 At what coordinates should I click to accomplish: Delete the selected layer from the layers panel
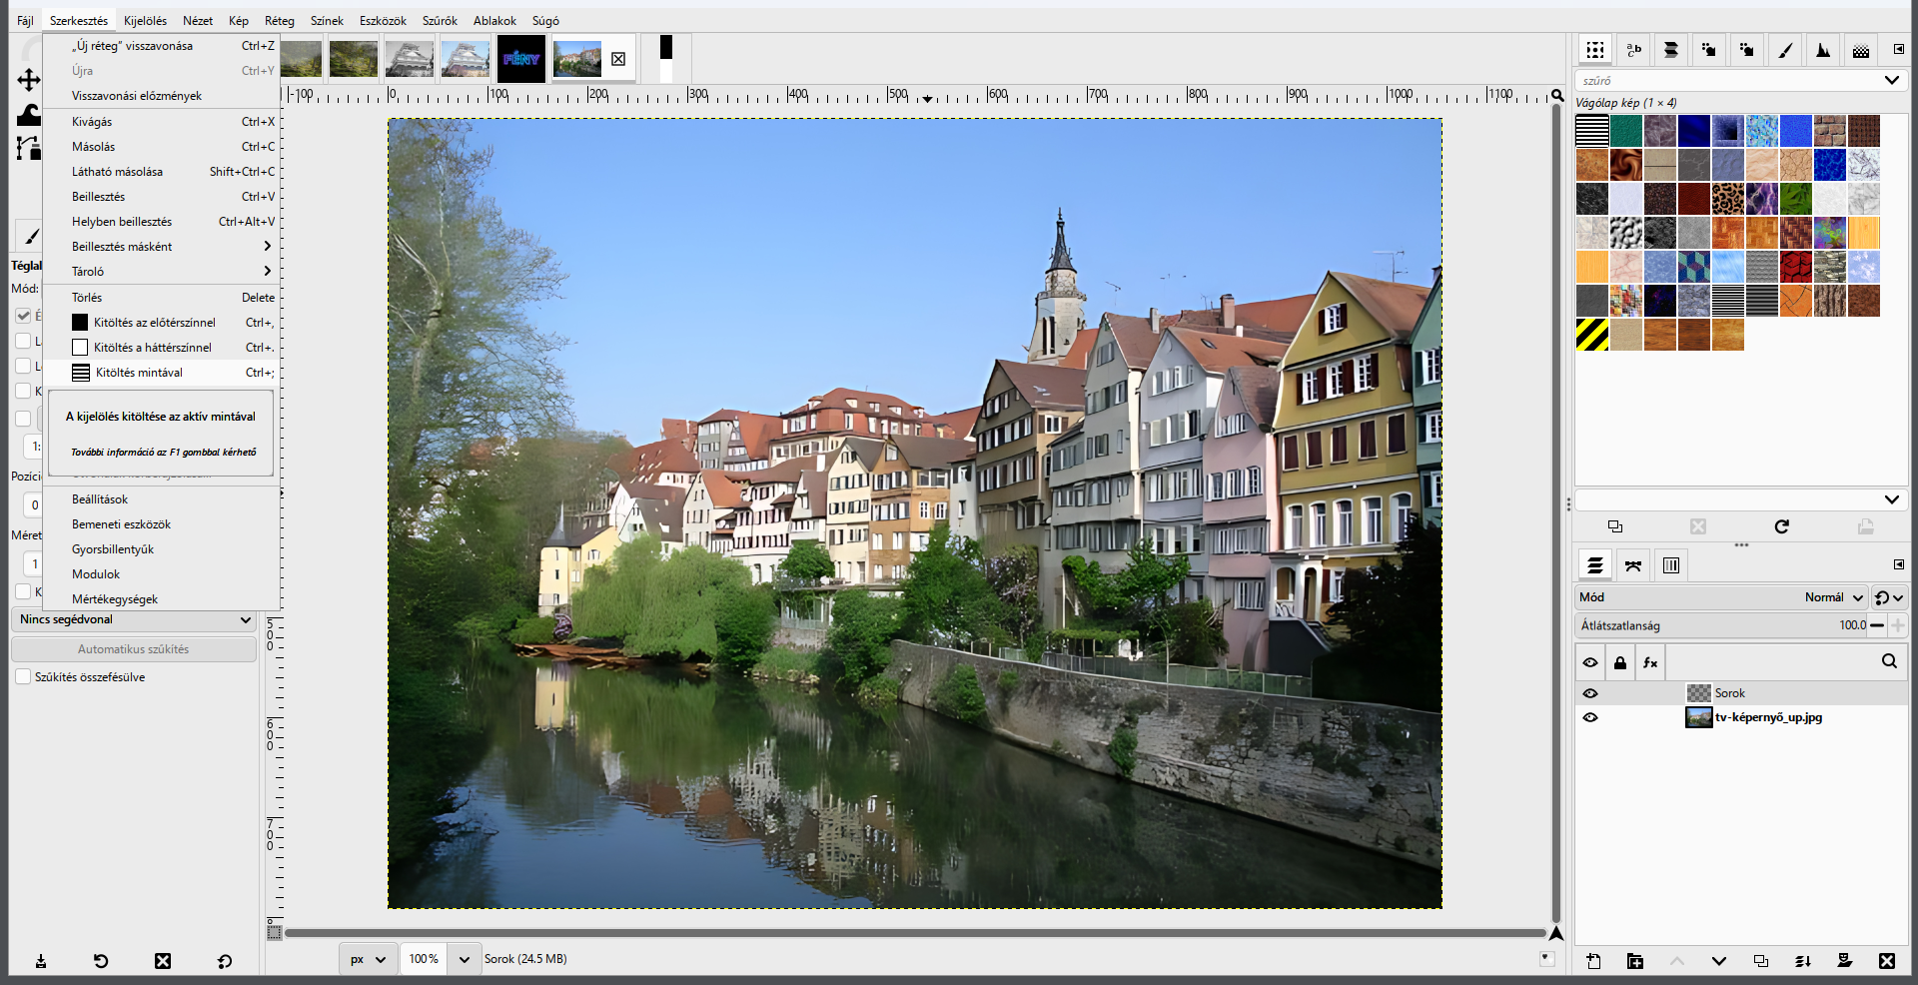tap(1886, 961)
